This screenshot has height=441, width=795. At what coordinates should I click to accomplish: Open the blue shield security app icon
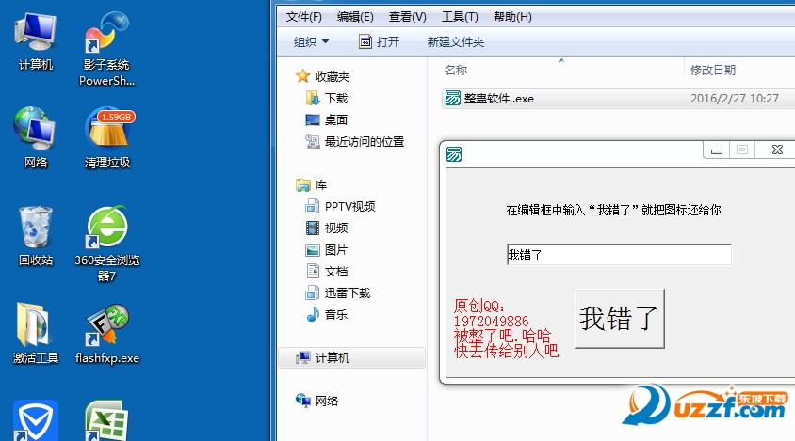point(36,420)
